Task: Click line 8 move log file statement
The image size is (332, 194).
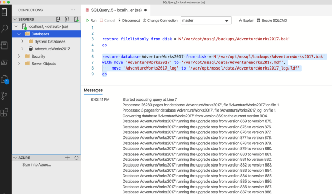Action: tap(205, 68)
